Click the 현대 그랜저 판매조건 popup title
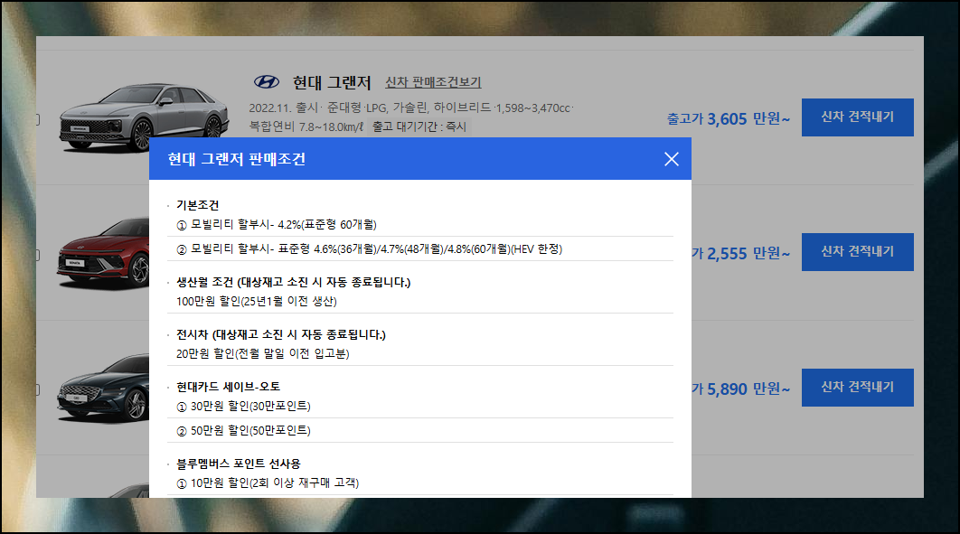The height and width of the screenshot is (534, 960). pyautogui.click(x=236, y=159)
